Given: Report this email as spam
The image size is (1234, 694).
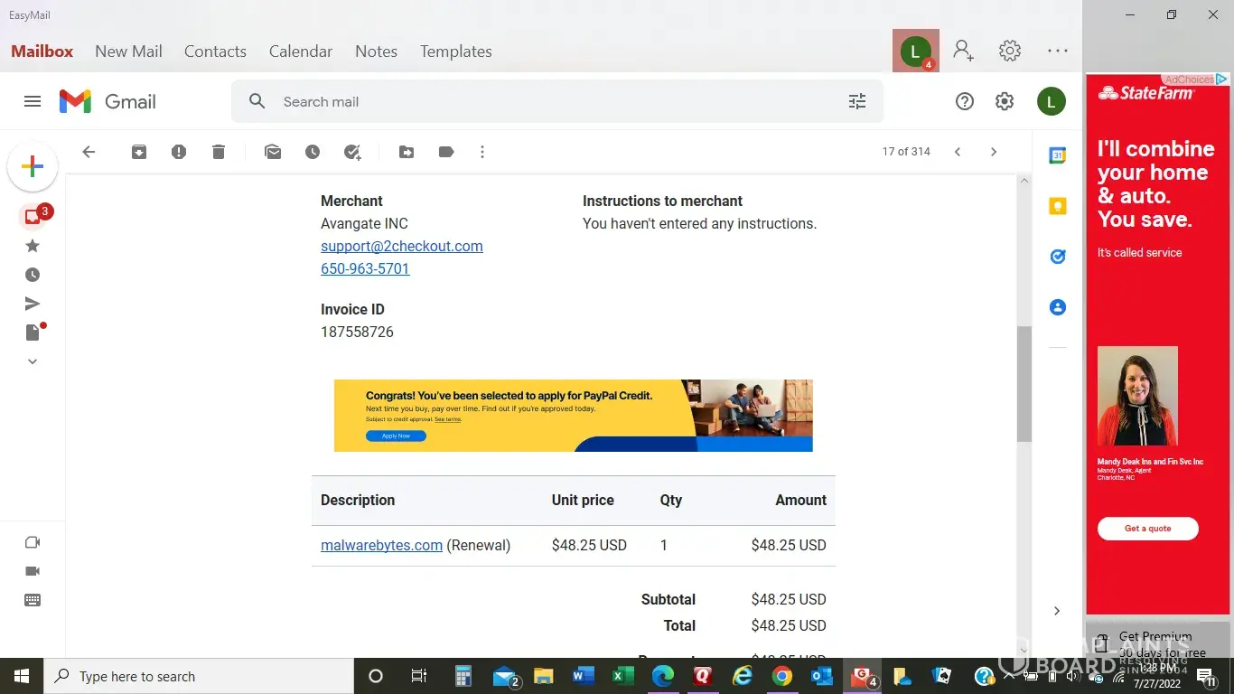Looking at the screenshot, I should tap(179, 152).
